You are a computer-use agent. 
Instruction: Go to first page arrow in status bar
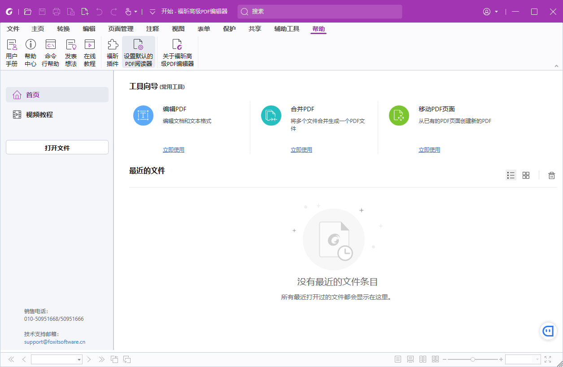coord(11,359)
